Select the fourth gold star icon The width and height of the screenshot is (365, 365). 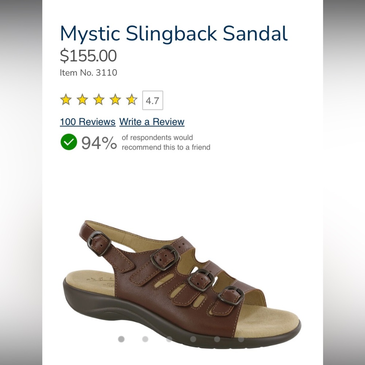[x=115, y=99]
